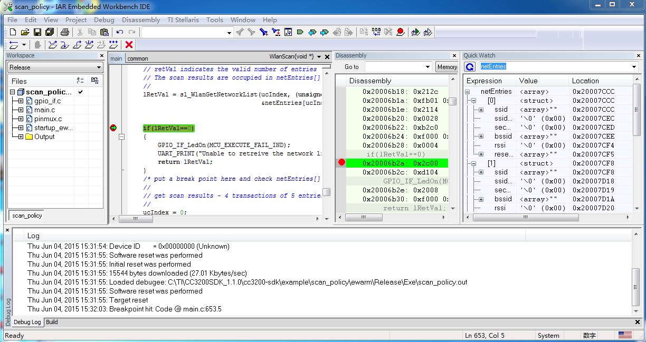Click the Next Statement debug icon
Screen dimensions: 646x342
pos(89,45)
